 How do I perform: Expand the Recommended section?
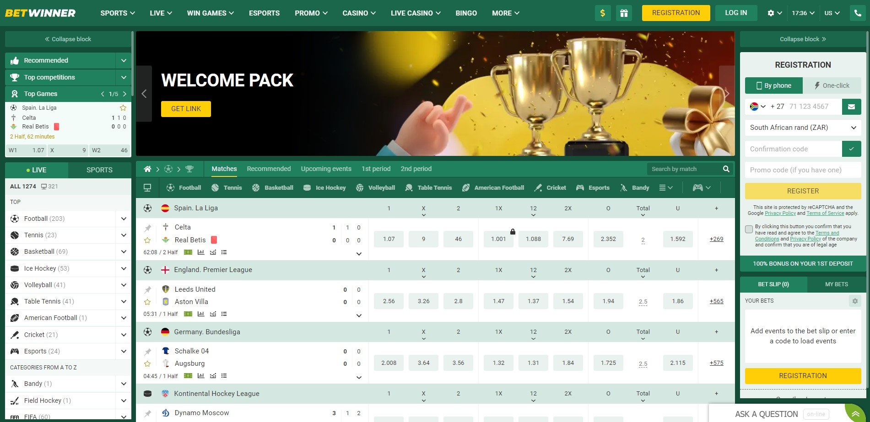[x=124, y=60]
